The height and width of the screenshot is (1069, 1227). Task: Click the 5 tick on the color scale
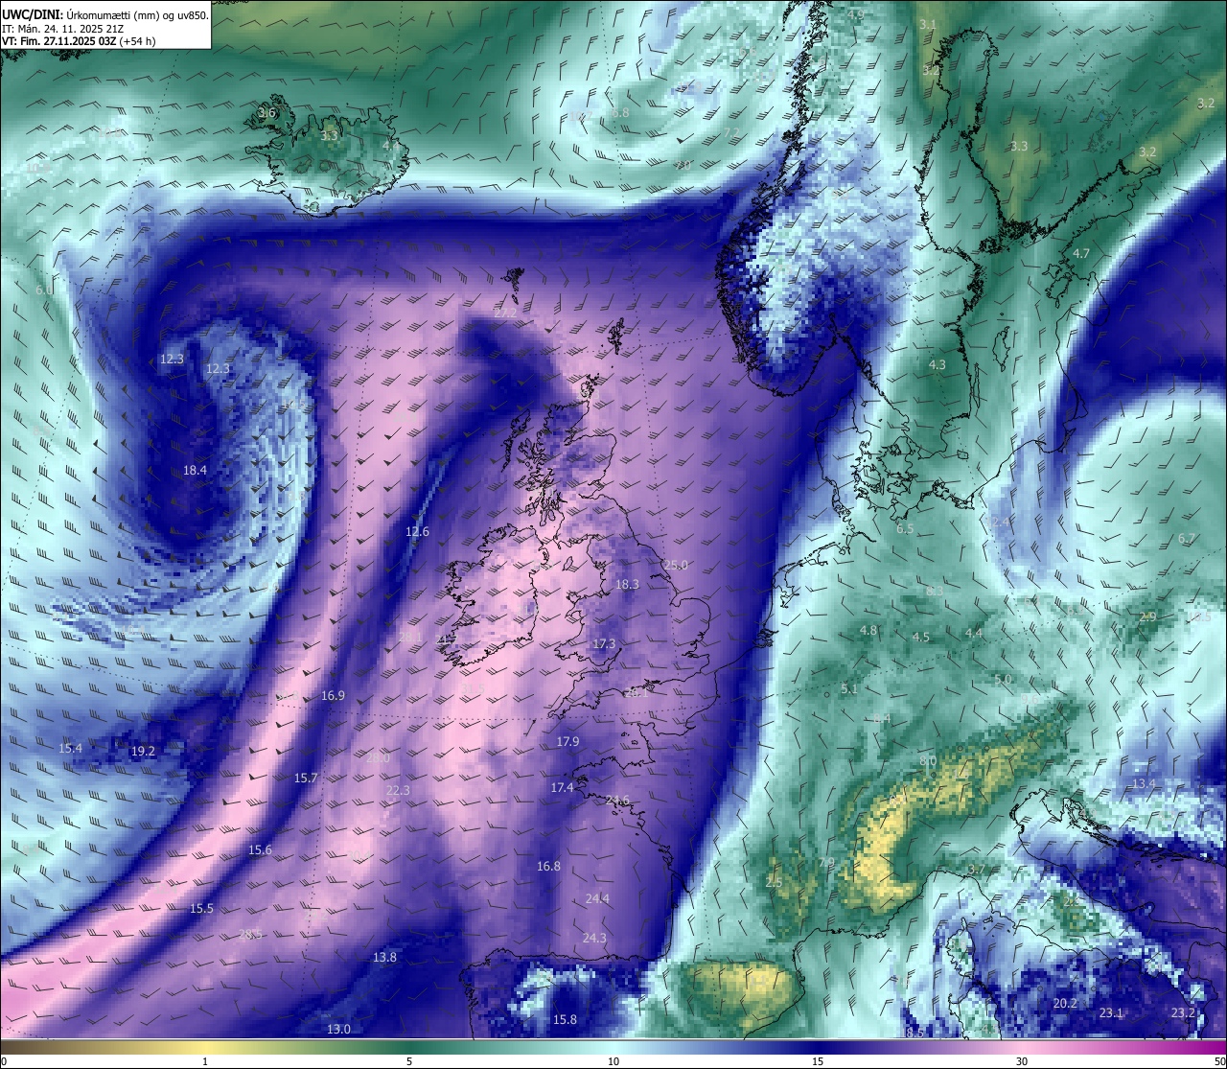pyautogui.click(x=409, y=1060)
